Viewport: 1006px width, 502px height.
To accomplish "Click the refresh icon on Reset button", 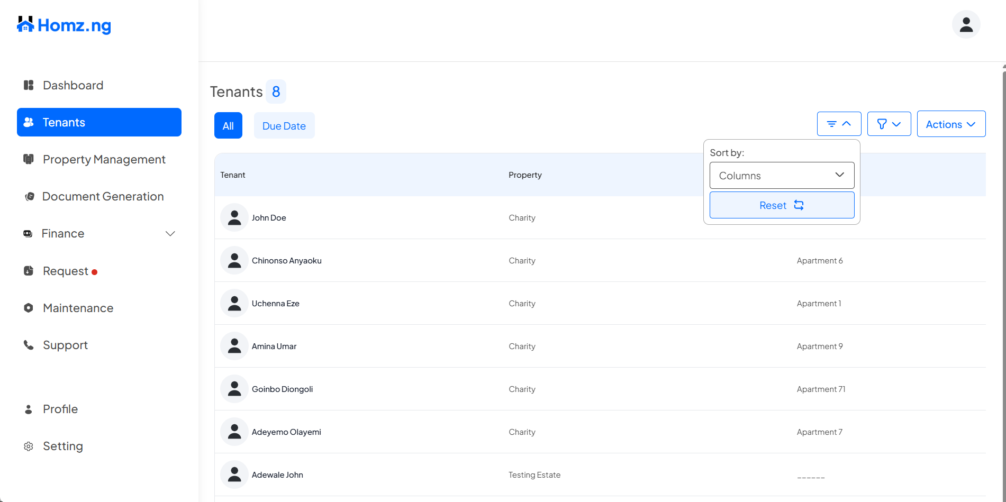I will point(799,205).
